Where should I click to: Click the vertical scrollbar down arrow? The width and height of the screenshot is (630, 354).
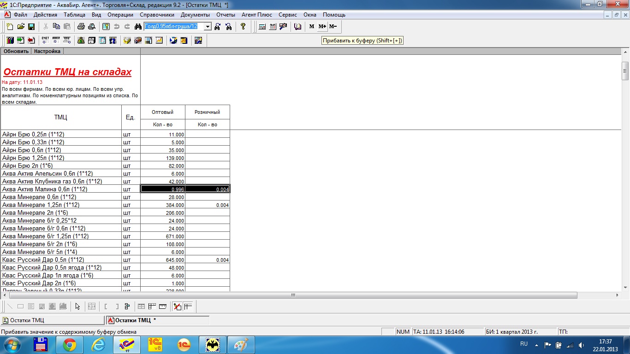(x=625, y=288)
